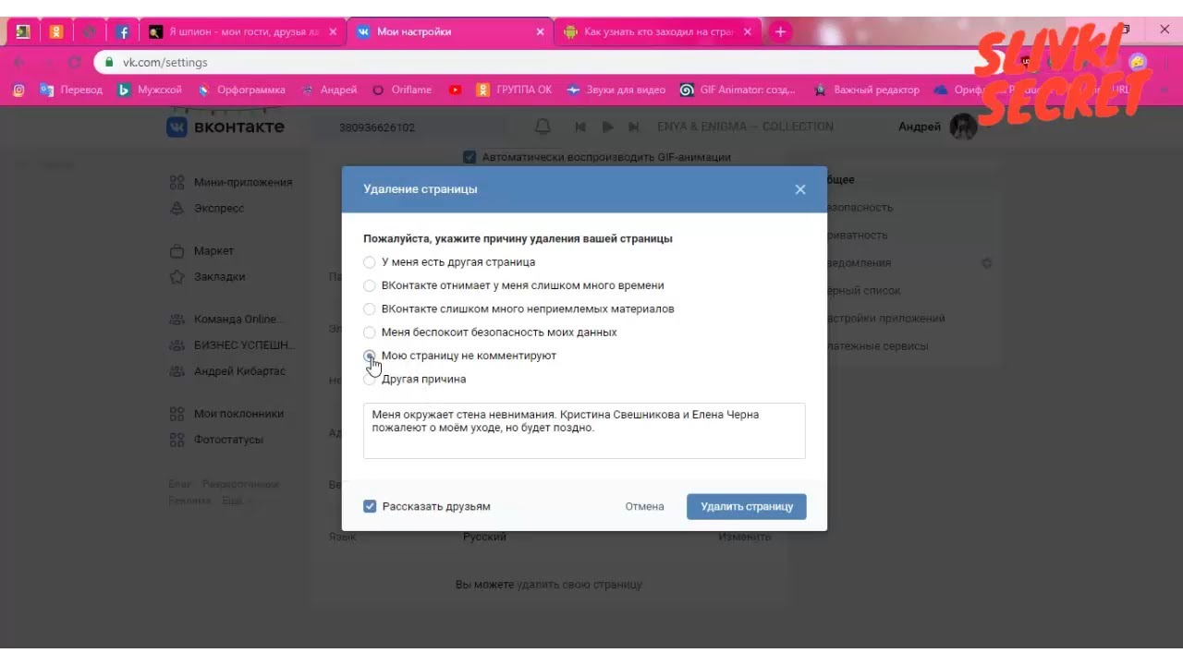1183x665 pixels.
Task: Open the pinned Facebook tab
Action: click(x=123, y=31)
